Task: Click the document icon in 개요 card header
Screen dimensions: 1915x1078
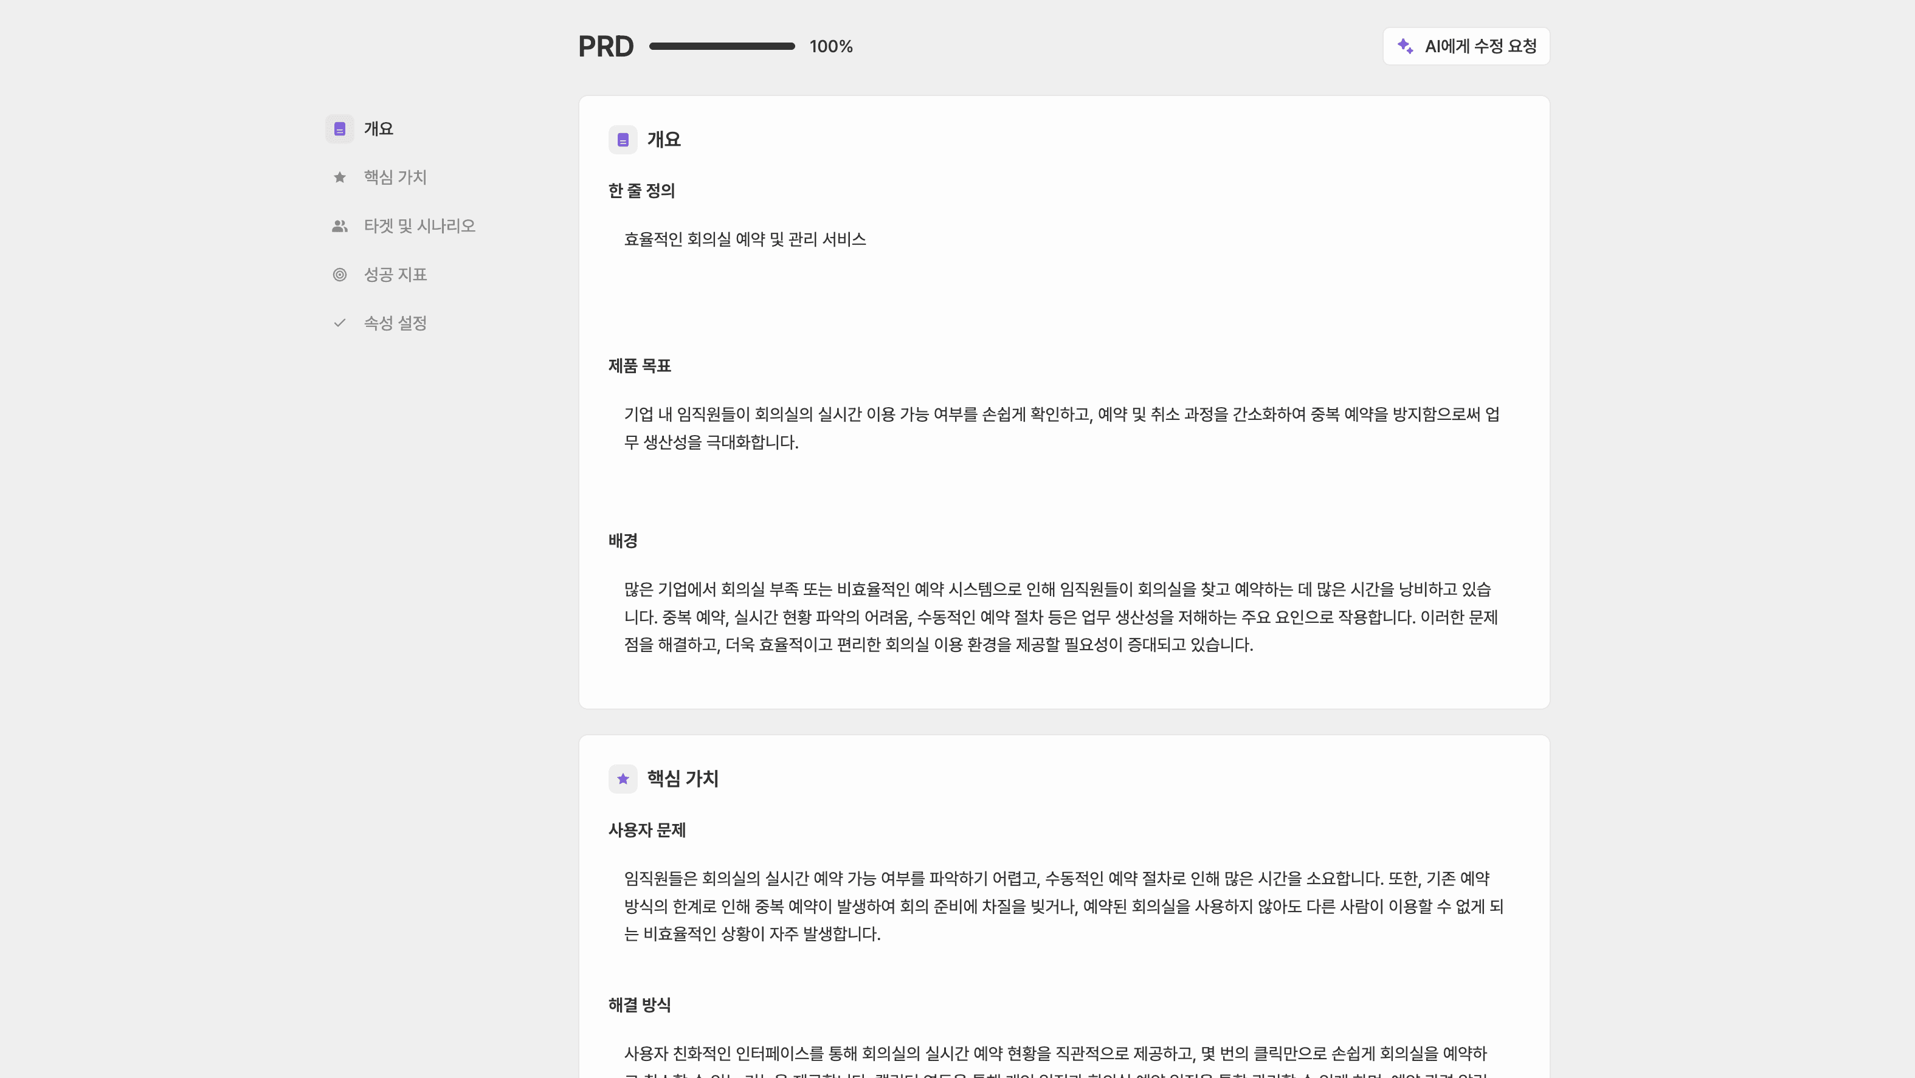Action: click(623, 140)
